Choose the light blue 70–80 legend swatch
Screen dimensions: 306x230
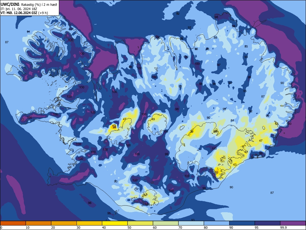[x=191, y=223]
